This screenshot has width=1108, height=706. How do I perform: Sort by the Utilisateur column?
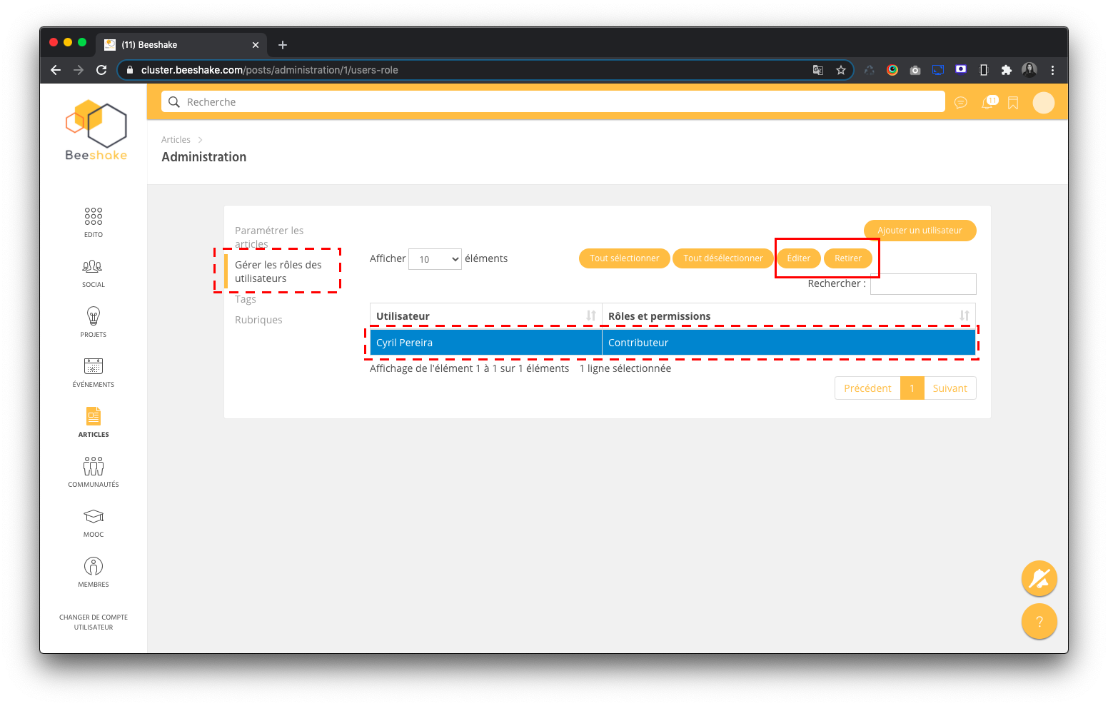pos(486,316)
